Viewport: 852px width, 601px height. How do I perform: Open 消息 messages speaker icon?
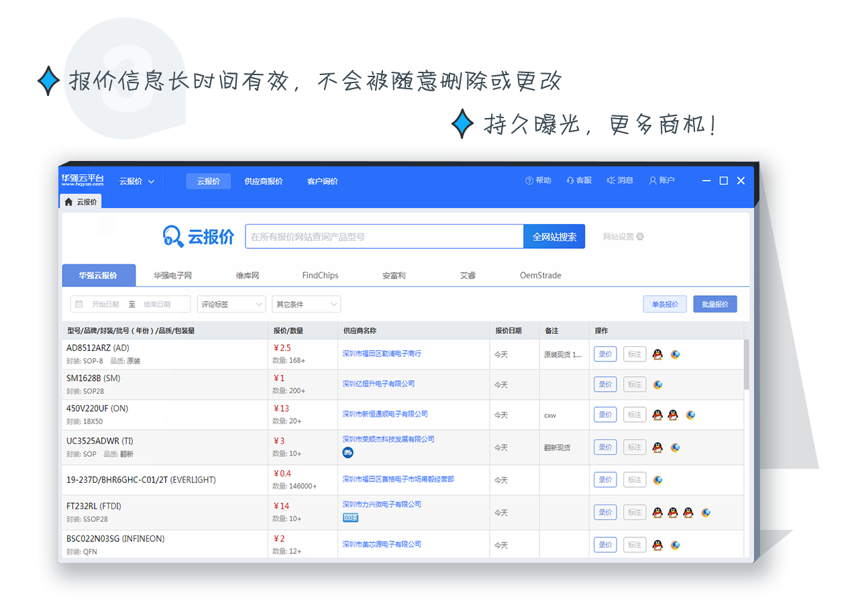point(611,181)
